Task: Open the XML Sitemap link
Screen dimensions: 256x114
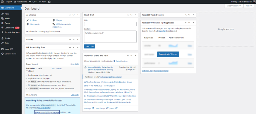Action: 57,68
